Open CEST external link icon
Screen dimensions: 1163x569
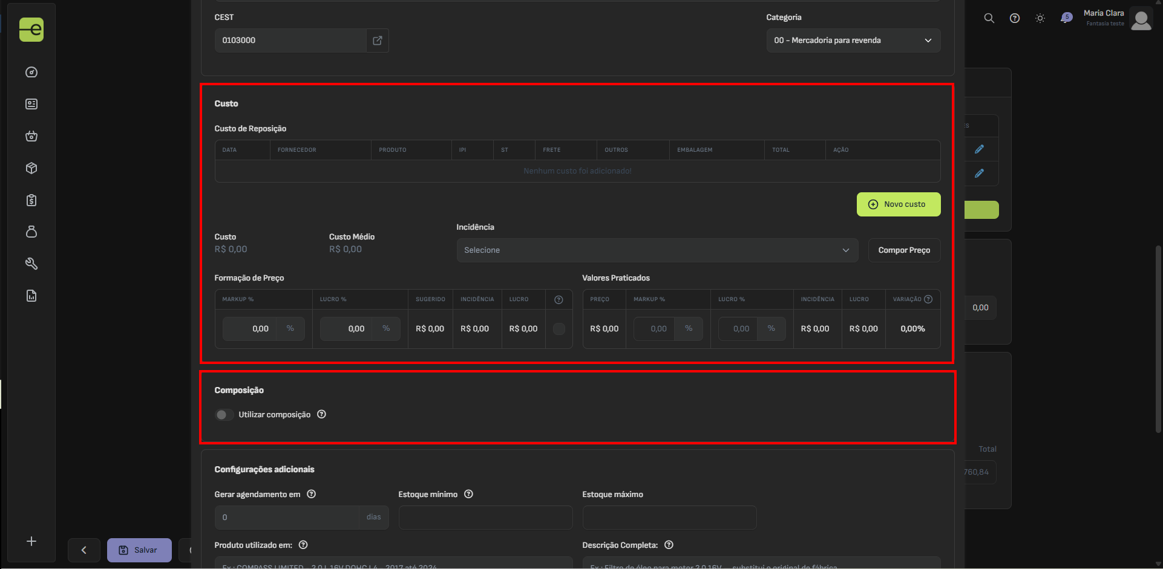pyautogui.click(x=378, y=41)
